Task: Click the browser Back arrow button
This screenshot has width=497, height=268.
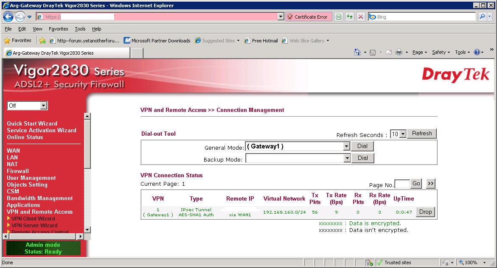Action: click(x=8, y=17)
